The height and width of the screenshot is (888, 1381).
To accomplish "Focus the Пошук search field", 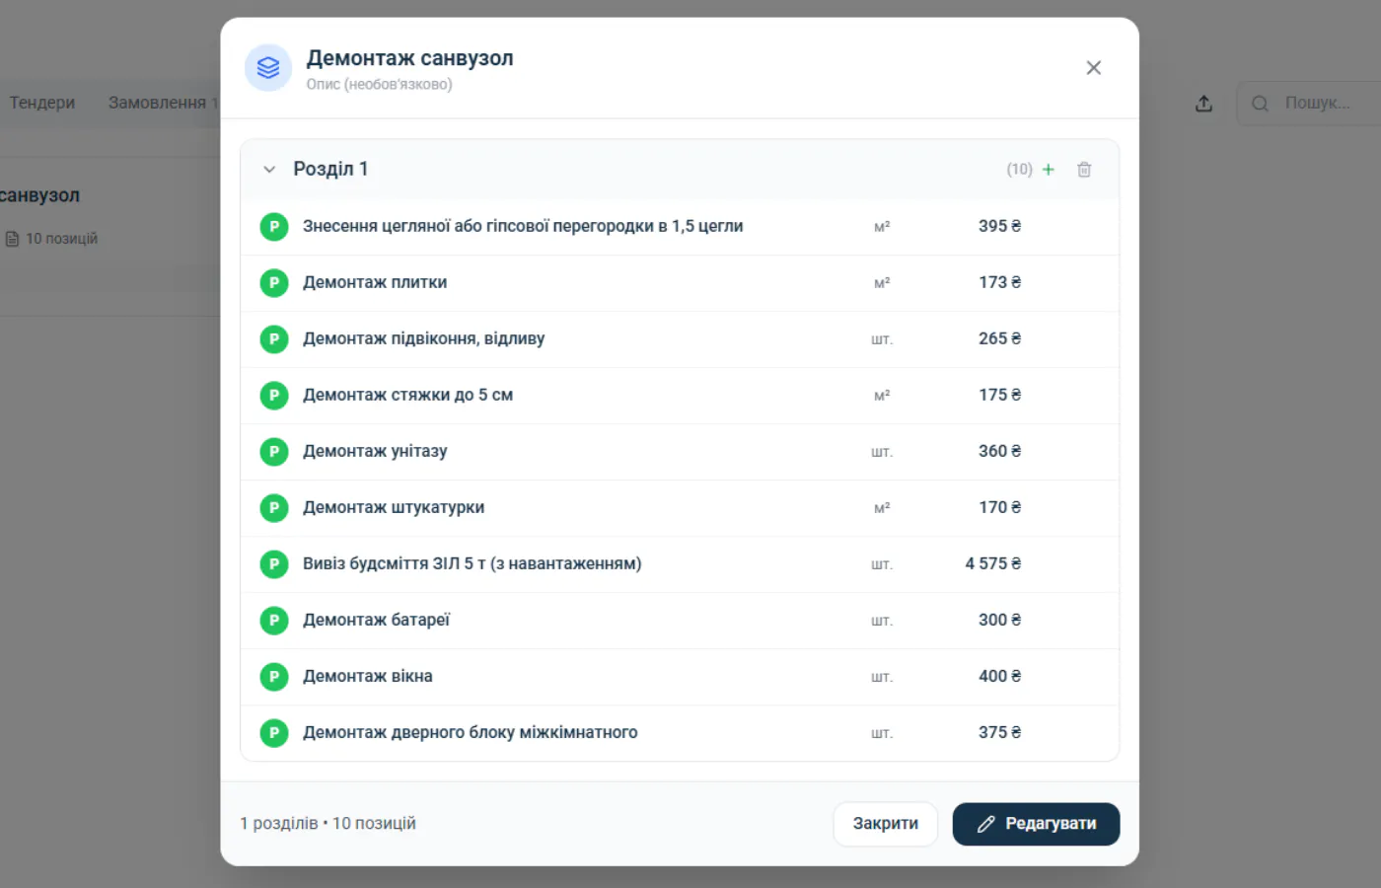I will click(1308, 104).
